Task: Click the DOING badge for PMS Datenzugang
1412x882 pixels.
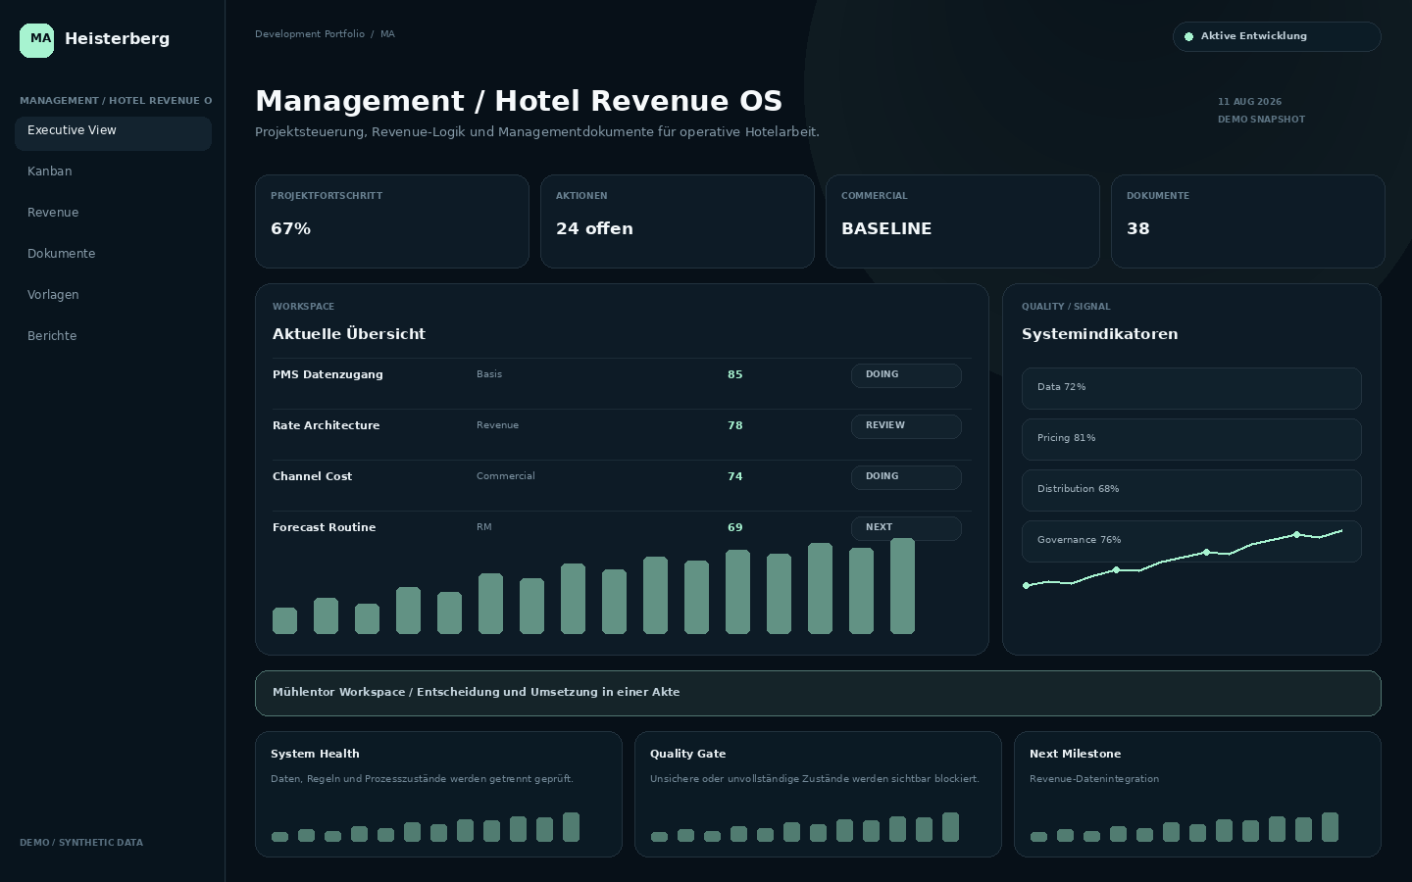Action: click(906, 375)
